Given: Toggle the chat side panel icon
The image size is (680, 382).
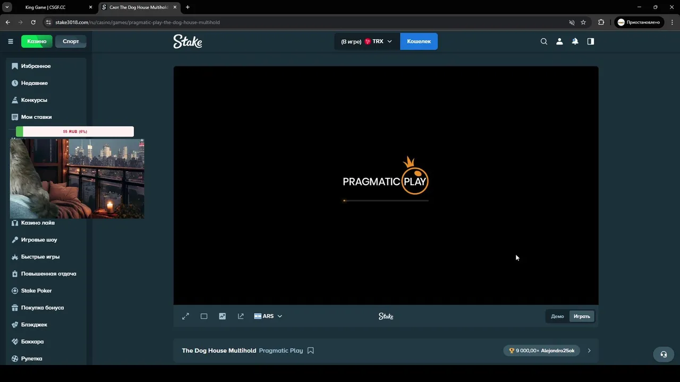Looking at the screenshot, I should (591, 41).
